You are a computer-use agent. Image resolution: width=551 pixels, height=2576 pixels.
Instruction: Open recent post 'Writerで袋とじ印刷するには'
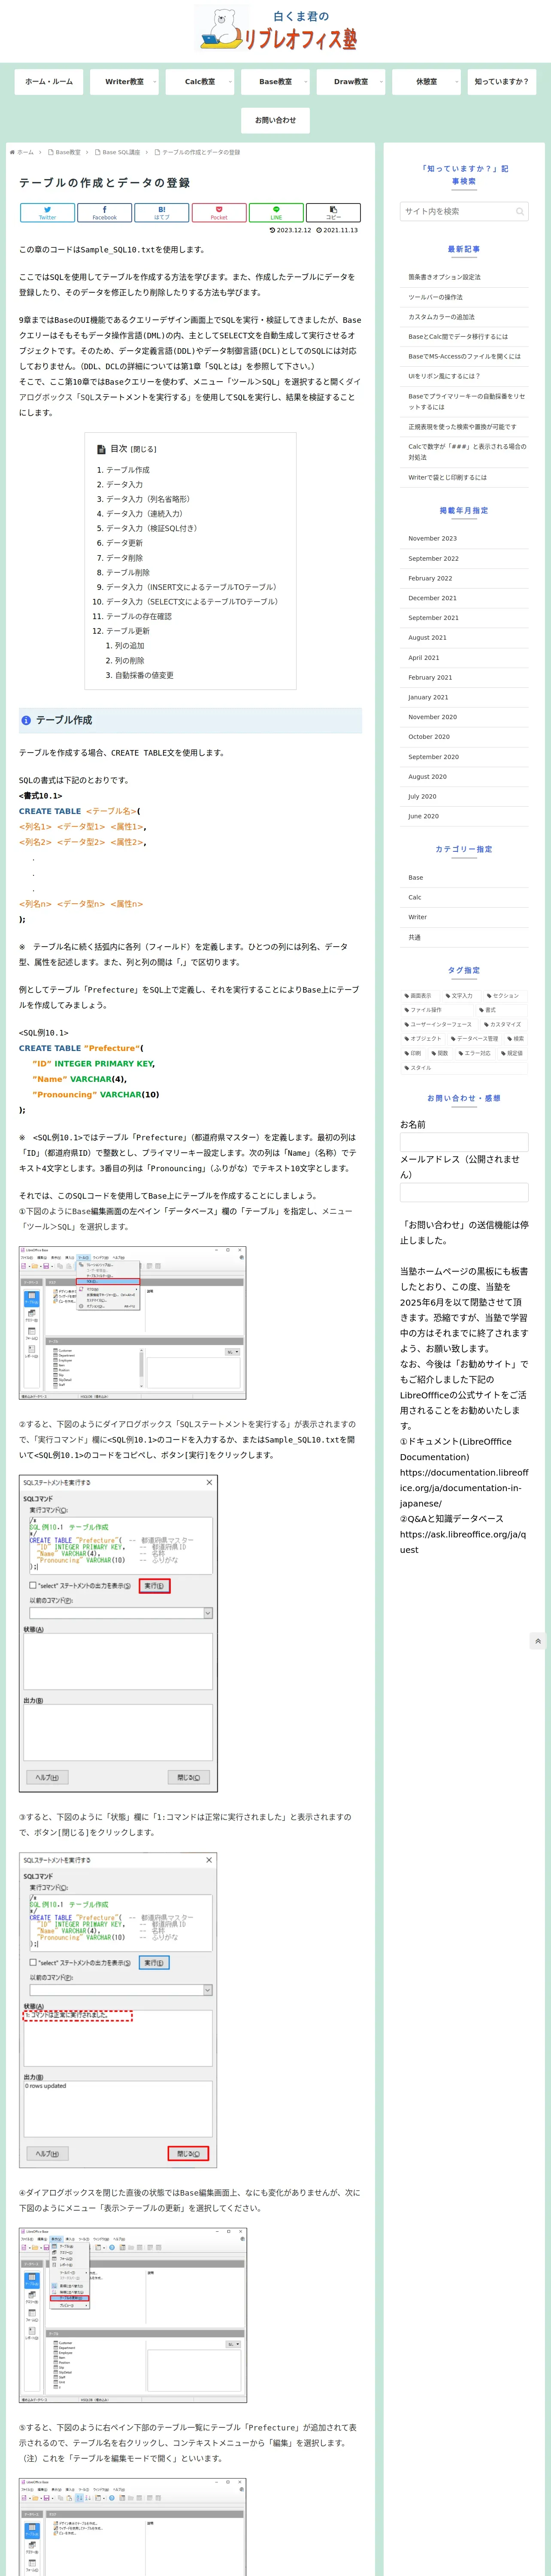(464, 477)
